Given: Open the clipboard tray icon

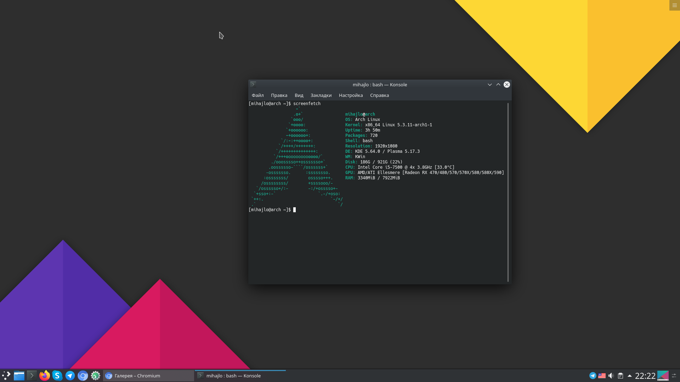Looking at the screenshot, I should [620, 376].
